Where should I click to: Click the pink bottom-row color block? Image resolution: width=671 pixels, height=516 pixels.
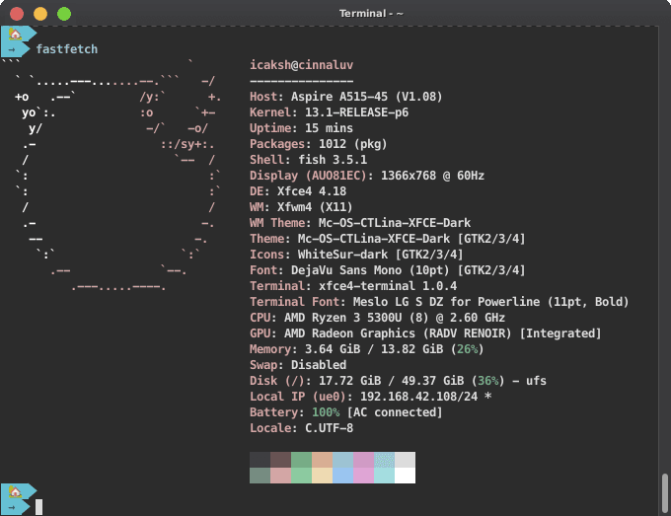(x=280, y=476)
